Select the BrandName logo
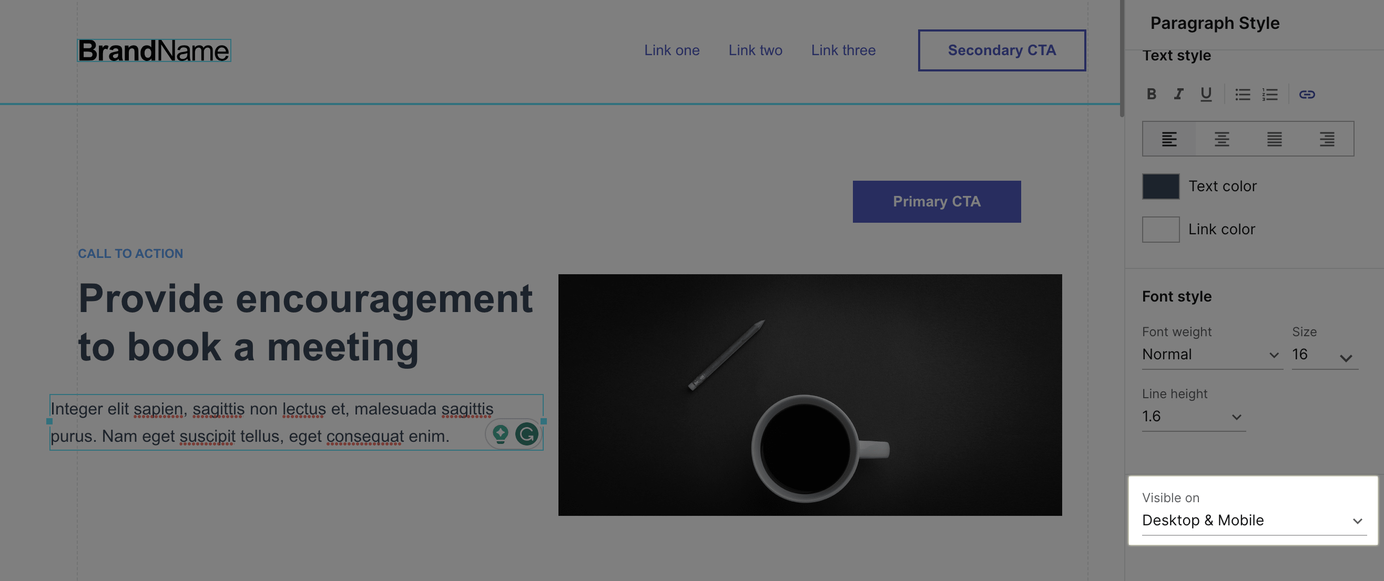Image resolution: width=1384 pixels, height=581 pixels. click(x=154, y=50)
